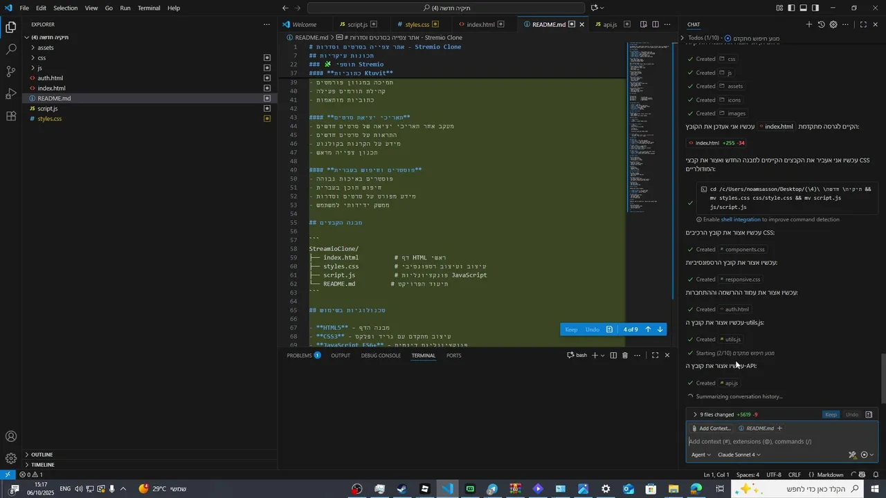Toggle primary side bar visibility

click(792, 8)
